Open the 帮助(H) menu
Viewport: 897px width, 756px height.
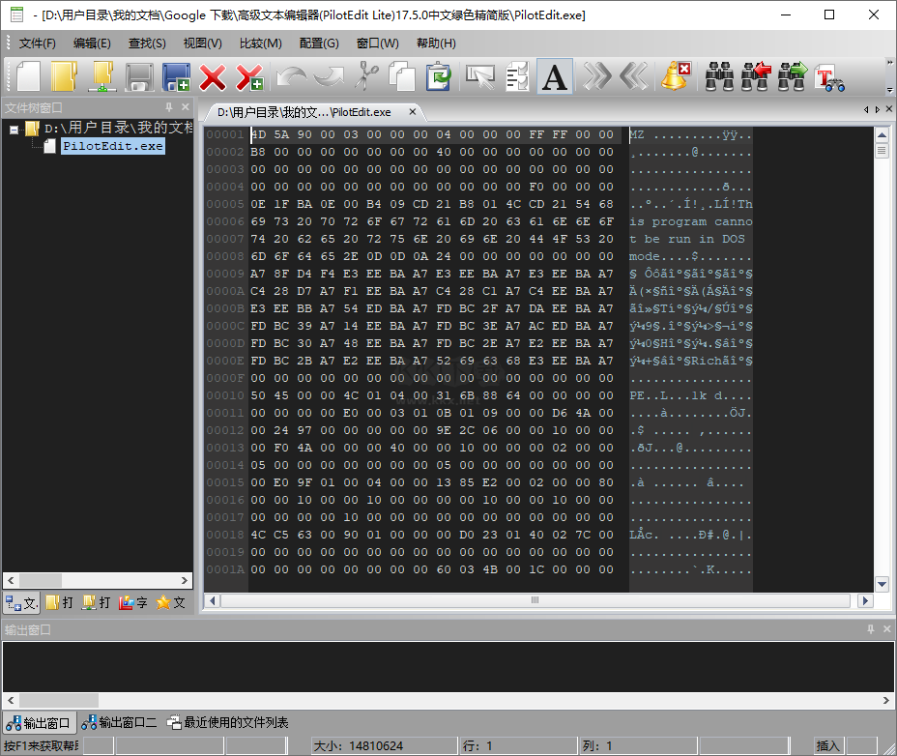[x=437, y=44]
